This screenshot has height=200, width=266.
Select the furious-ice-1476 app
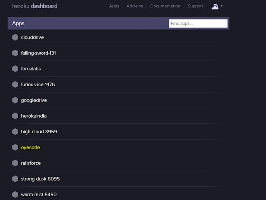(38, 84)
